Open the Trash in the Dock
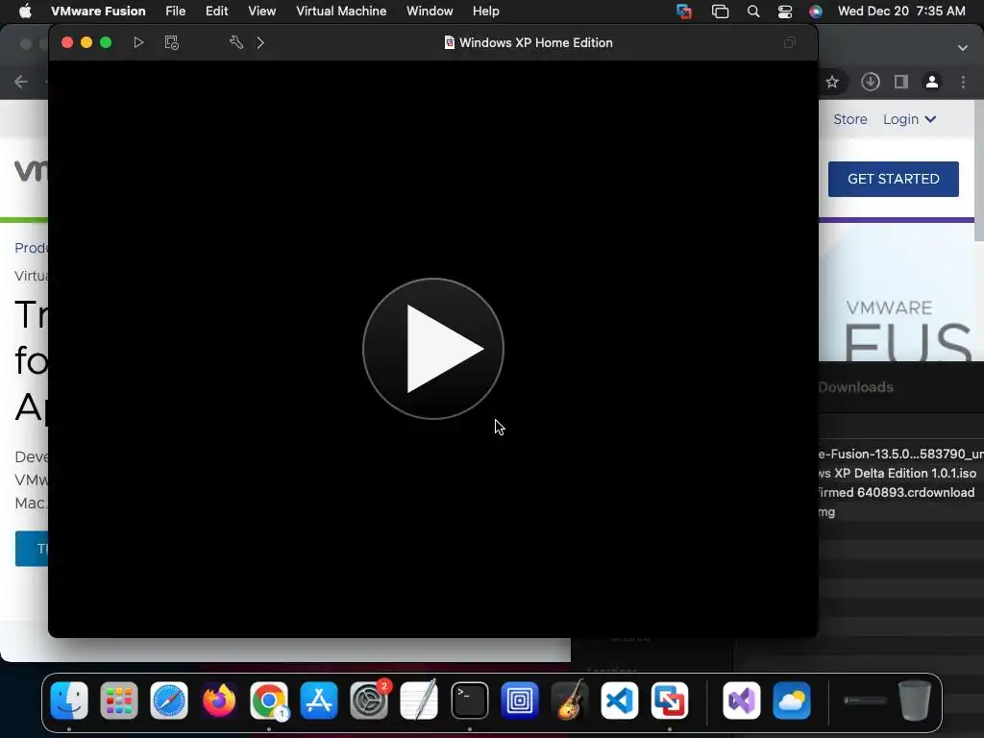 (x=915, y=701)
